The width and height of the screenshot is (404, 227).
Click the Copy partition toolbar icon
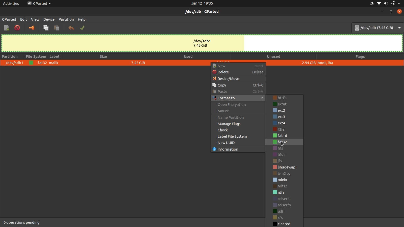pos(46,28)
